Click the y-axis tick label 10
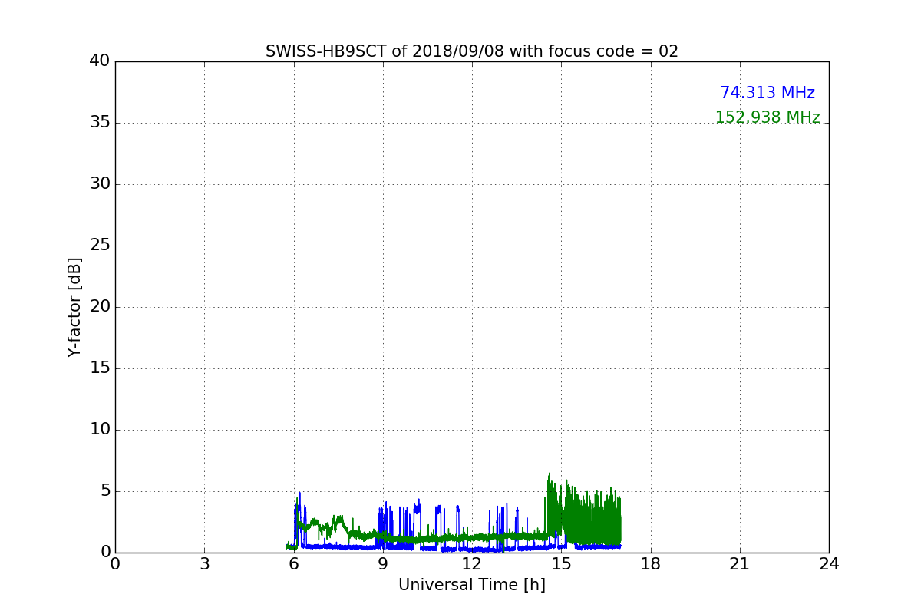This screenshot has width=921, height=614. (100, 430)
